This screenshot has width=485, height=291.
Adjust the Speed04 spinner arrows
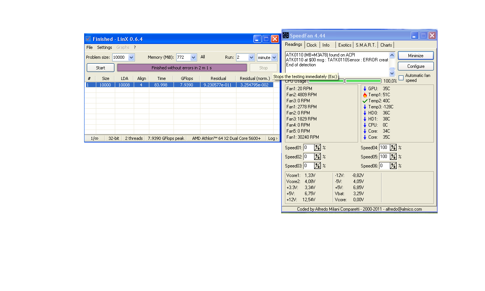(393, 147)
